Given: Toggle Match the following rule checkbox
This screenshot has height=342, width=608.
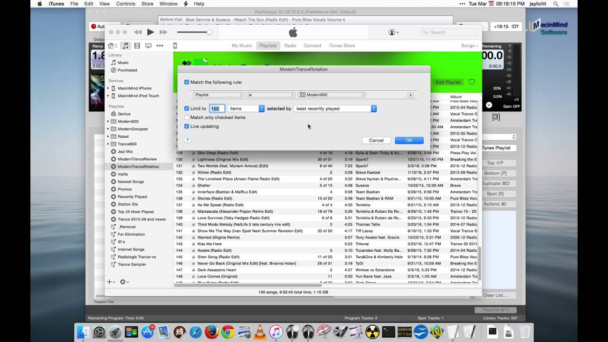Looking at the screenshot, I should coord(187,82).
